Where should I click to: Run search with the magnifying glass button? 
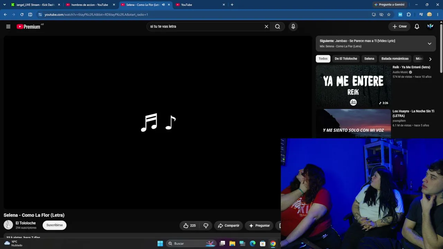coord(278,27)
